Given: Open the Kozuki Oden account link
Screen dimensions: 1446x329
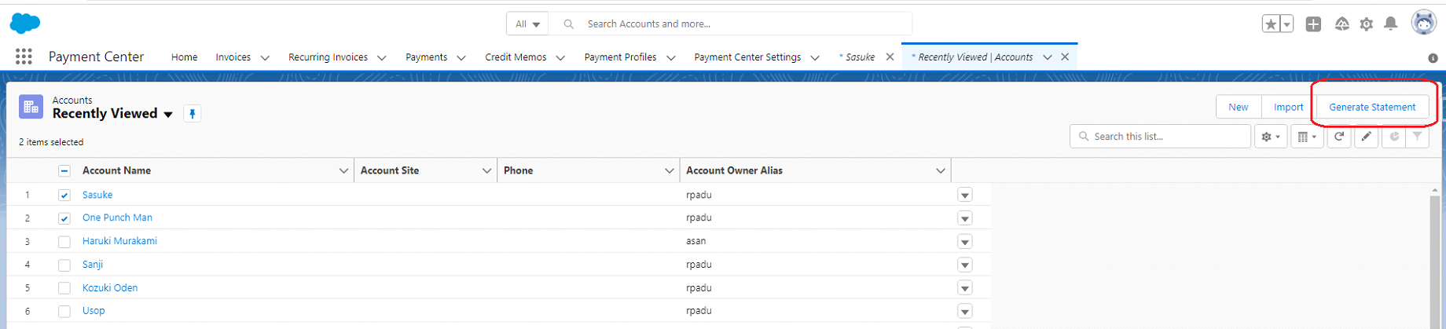Looking at the screenshot, I should coord(110,288).
